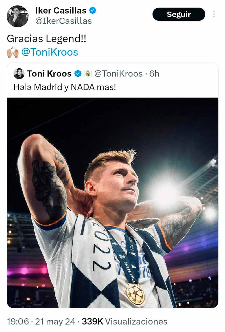Open the three-dot more options menu
225x332 pixels.
click(214, 14)
